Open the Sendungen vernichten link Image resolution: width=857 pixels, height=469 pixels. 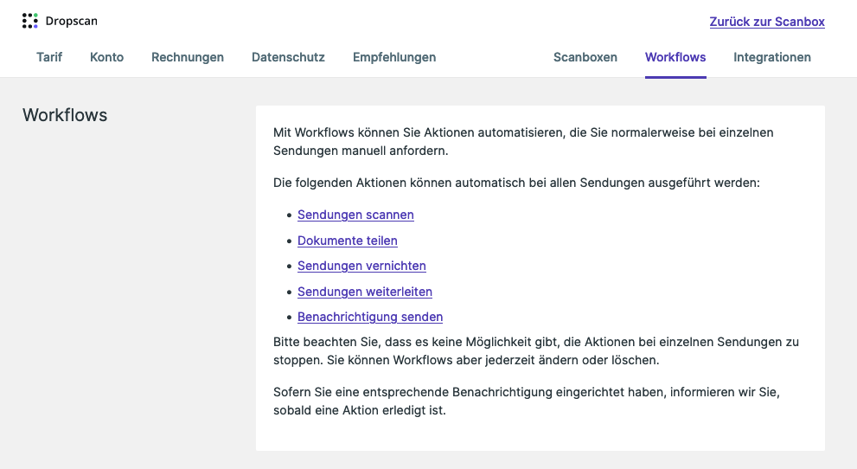point(361,266)
